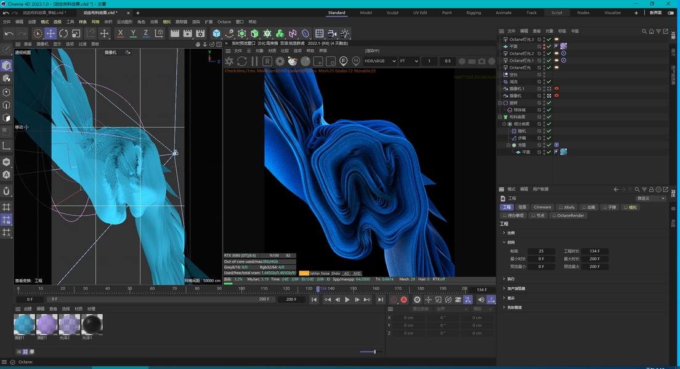Click the Undo arrow icon

coord(9,33)
